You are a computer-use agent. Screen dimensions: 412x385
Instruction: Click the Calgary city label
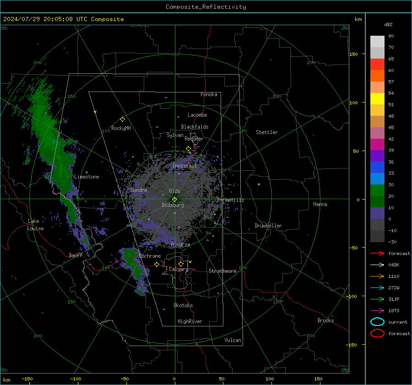179,269
